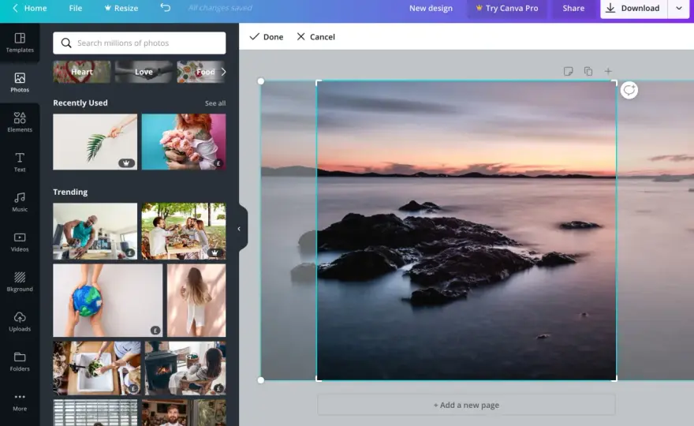Click the Recently Used heading text

[x=80, y=103]
